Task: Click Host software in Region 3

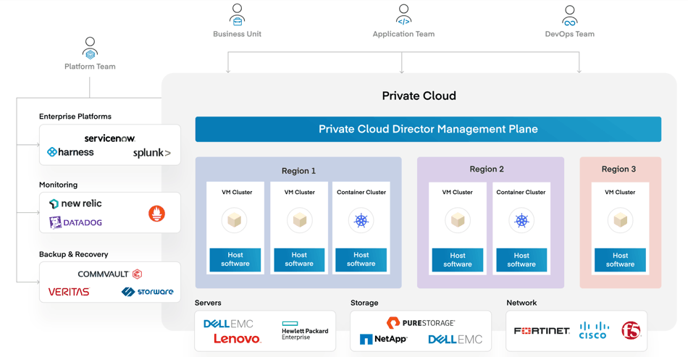Action: (x=620, y=260)
